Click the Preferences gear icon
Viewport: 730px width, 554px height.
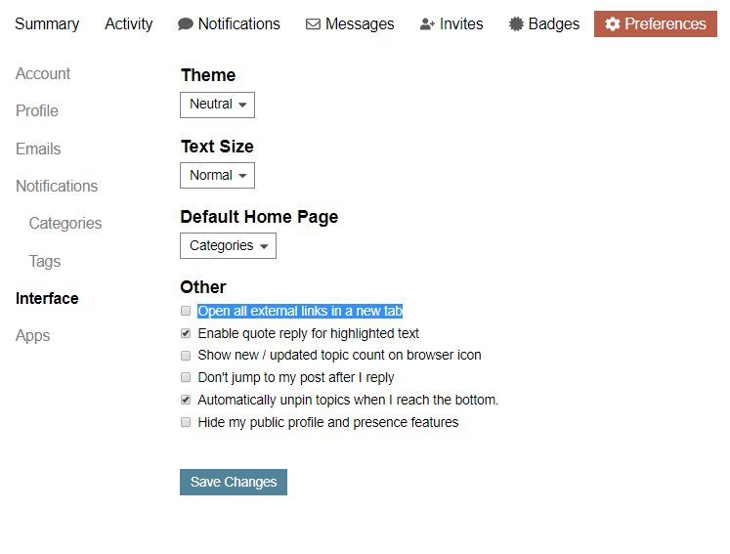click(x=613, y=24)
